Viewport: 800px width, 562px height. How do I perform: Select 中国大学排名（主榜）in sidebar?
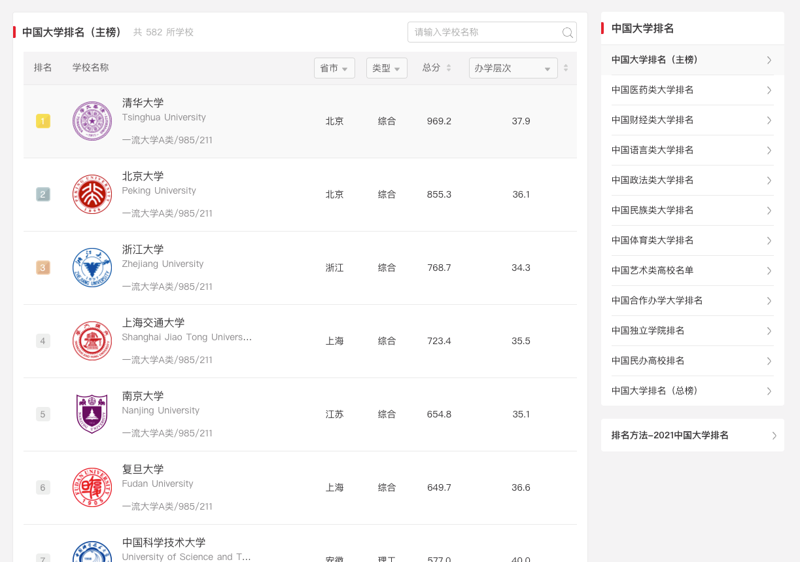point(692,60)
